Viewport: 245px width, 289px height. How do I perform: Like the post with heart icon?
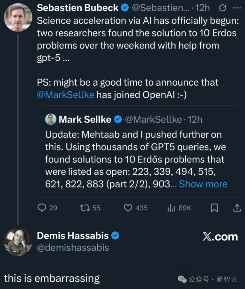click(x=128, y=208)
